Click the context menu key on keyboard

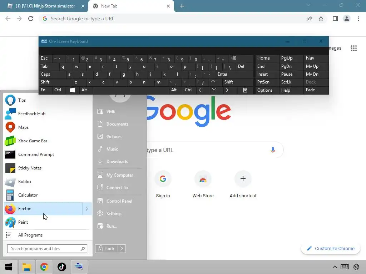(245, 90)
